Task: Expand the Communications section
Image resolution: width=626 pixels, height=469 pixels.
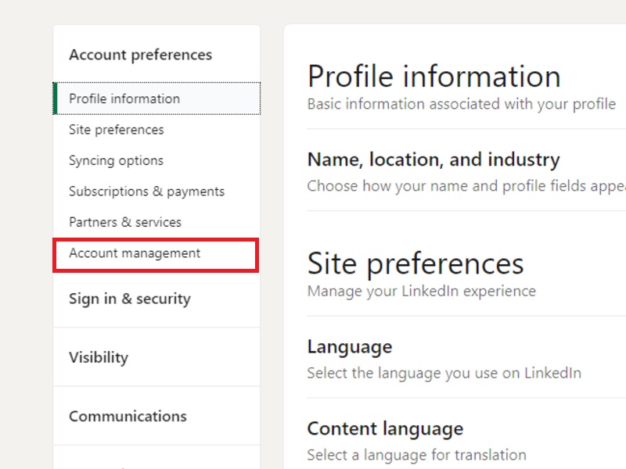Action: tap(128, 416)
